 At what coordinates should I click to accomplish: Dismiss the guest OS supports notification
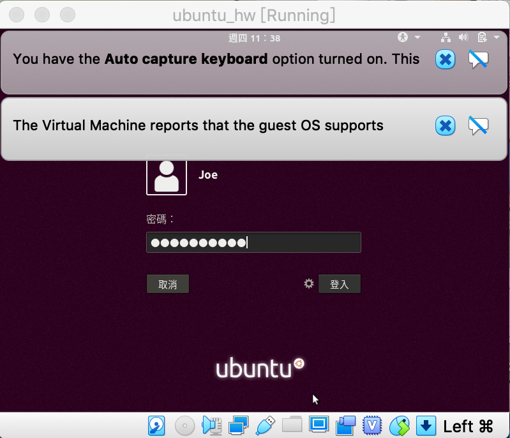(445, 126)
